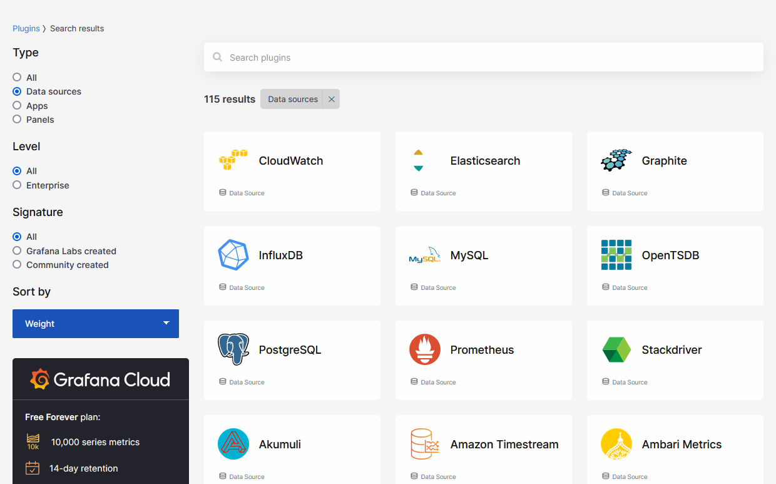Image resolution: width=776 pixels, height=484 pixels.
Task: Click database icon in MySQL card
Action: 414,287
